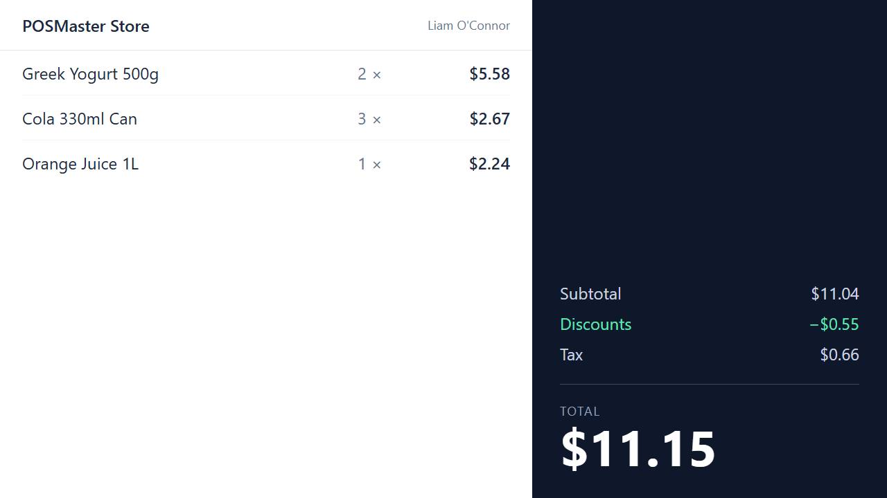Screen dimensions: 887x498
Task: Click the POSMaster Store title
Action: 86,26
